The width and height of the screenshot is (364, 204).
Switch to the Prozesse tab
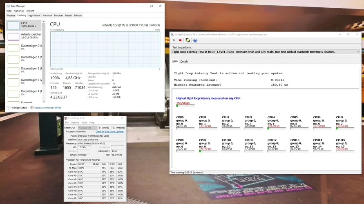[11, 15]
